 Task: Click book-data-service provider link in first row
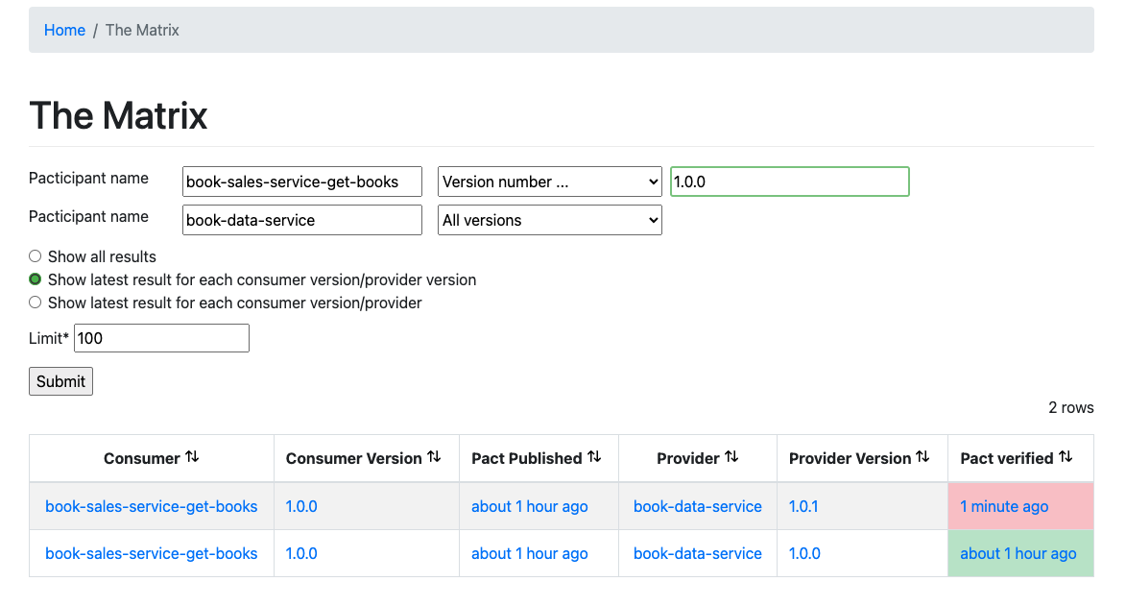click(x=698, y=506)
